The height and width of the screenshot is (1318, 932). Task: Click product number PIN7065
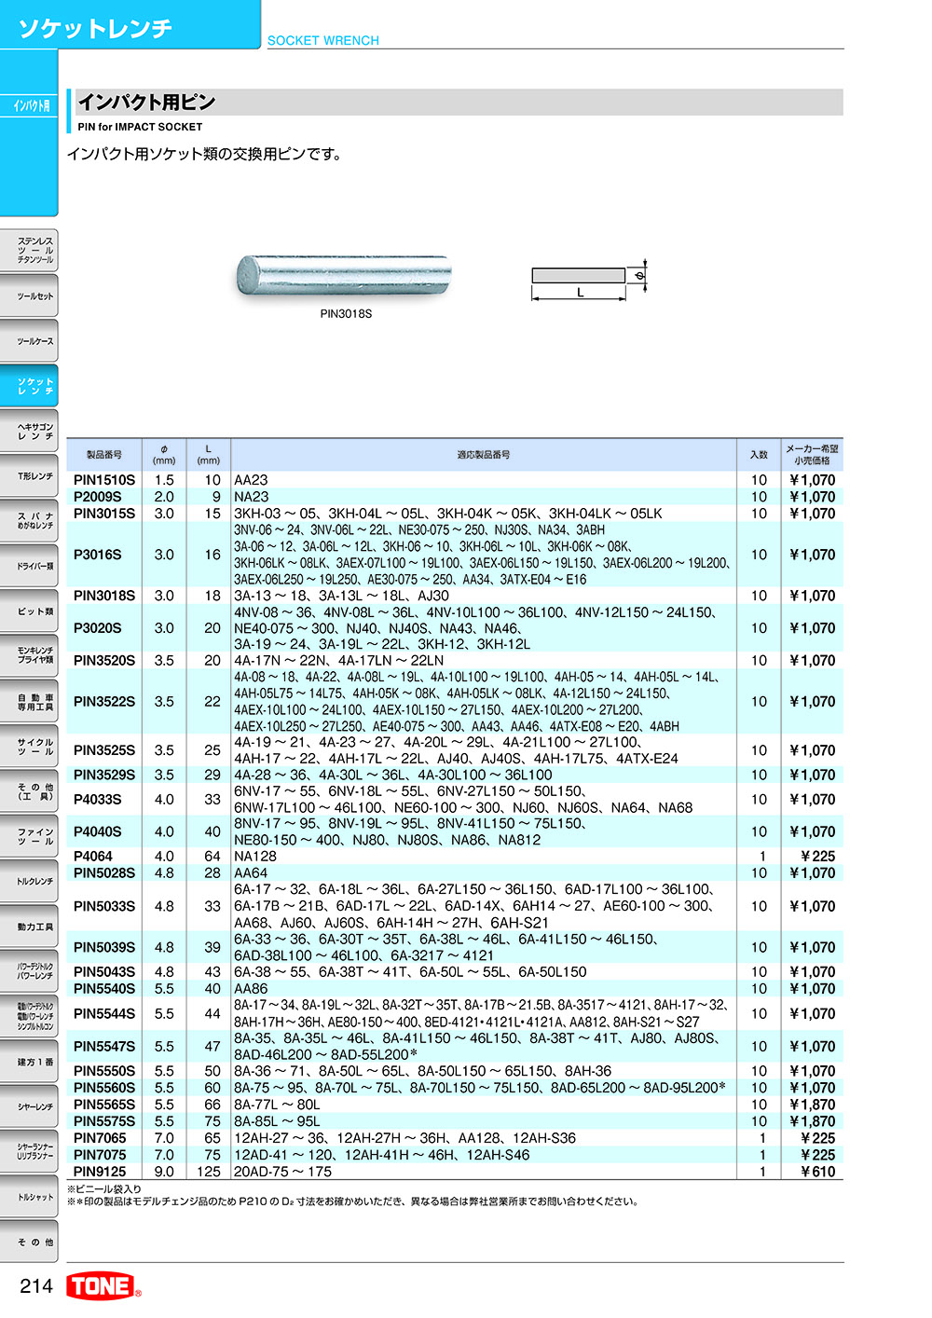(x=100, y=1138)
